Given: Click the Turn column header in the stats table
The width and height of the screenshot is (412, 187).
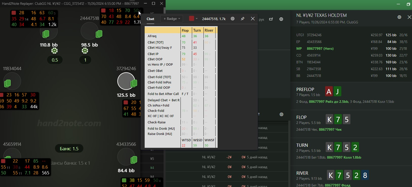Looking at the screenshot, I should (x=197, y=30).
